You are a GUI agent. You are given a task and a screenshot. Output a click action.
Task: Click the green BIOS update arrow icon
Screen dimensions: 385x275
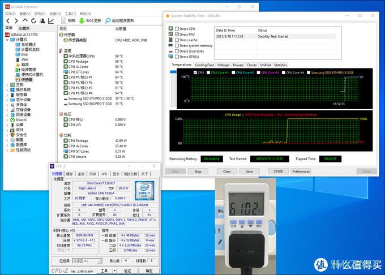(x=82, y=21)
